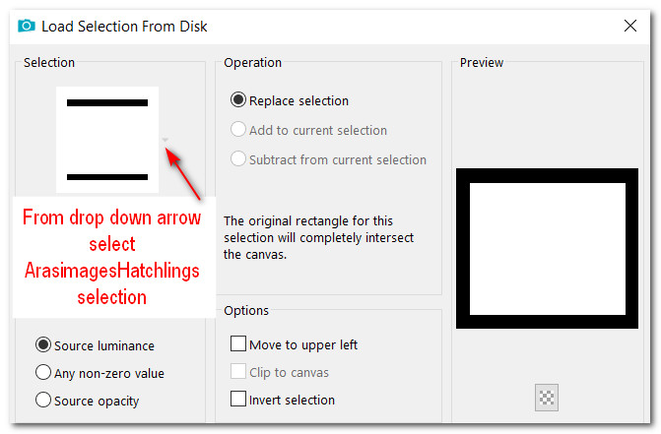Screen dimensions: 661x434
Task: Click the Operation group label
Action: [x=252, y=63]
